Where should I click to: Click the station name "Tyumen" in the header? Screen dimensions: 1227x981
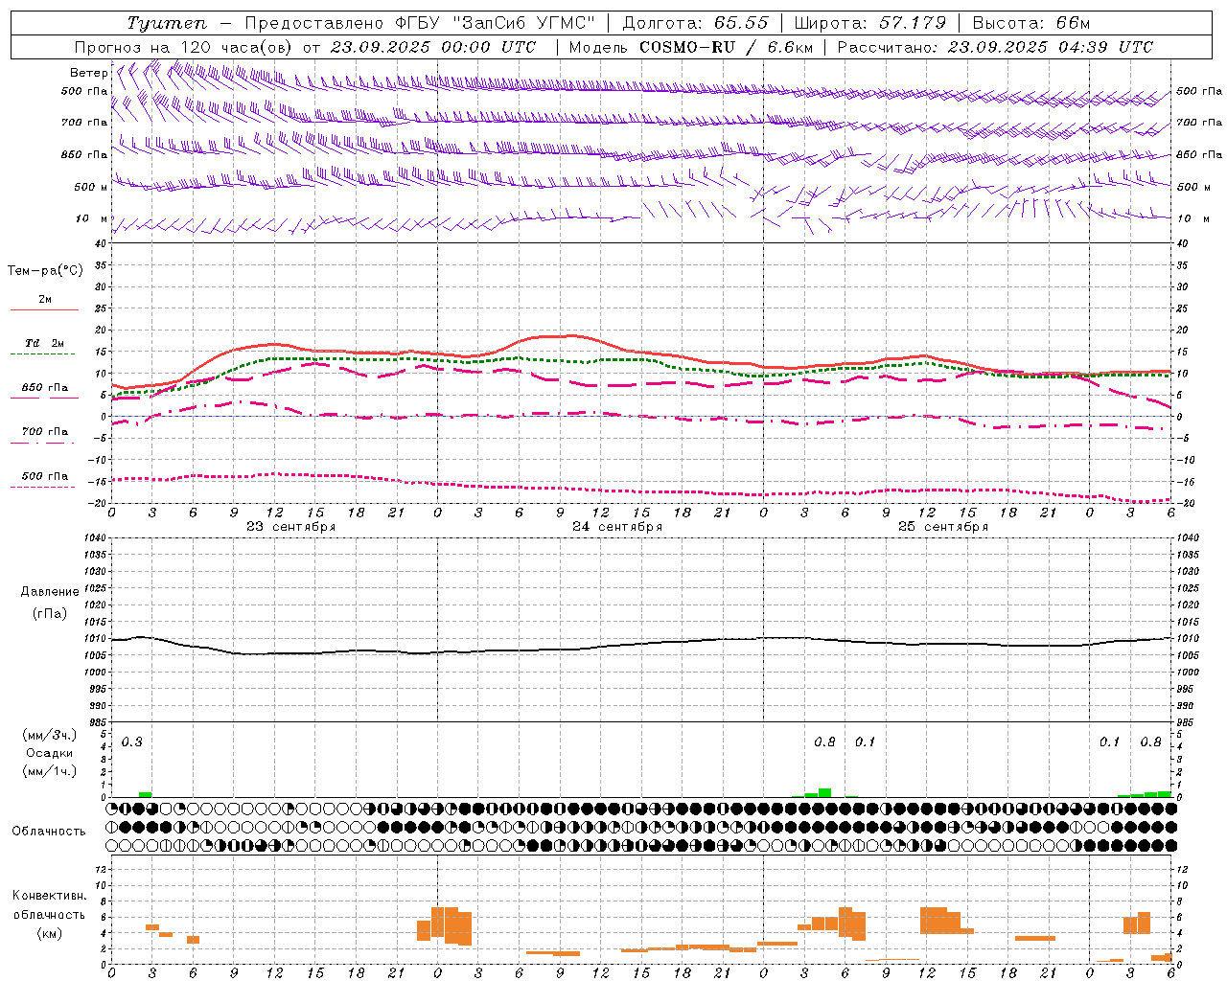click(166, 23)
